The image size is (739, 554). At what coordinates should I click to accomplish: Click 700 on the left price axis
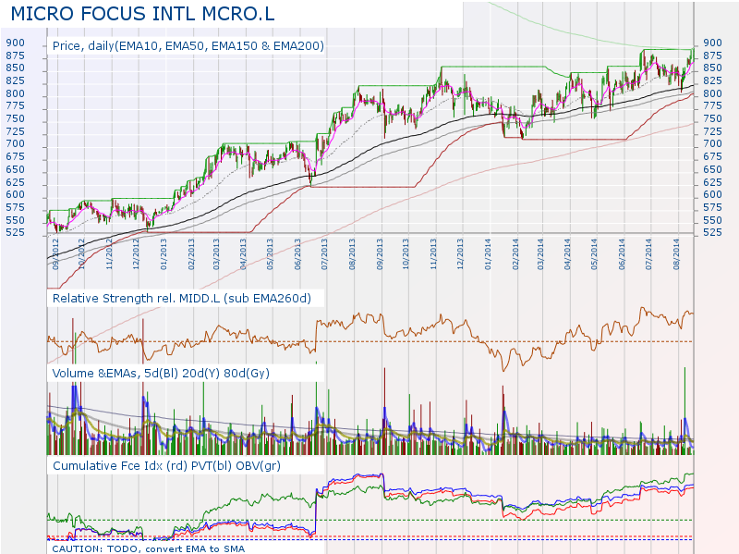pyautogui.click(x=15, y=144)
